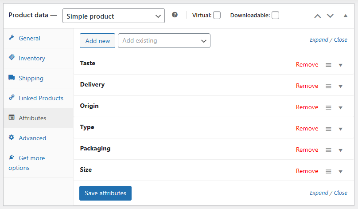The height and width of the screenshot is (209, 358).
Task: Click the top Expand link
Action: (319, 40)
